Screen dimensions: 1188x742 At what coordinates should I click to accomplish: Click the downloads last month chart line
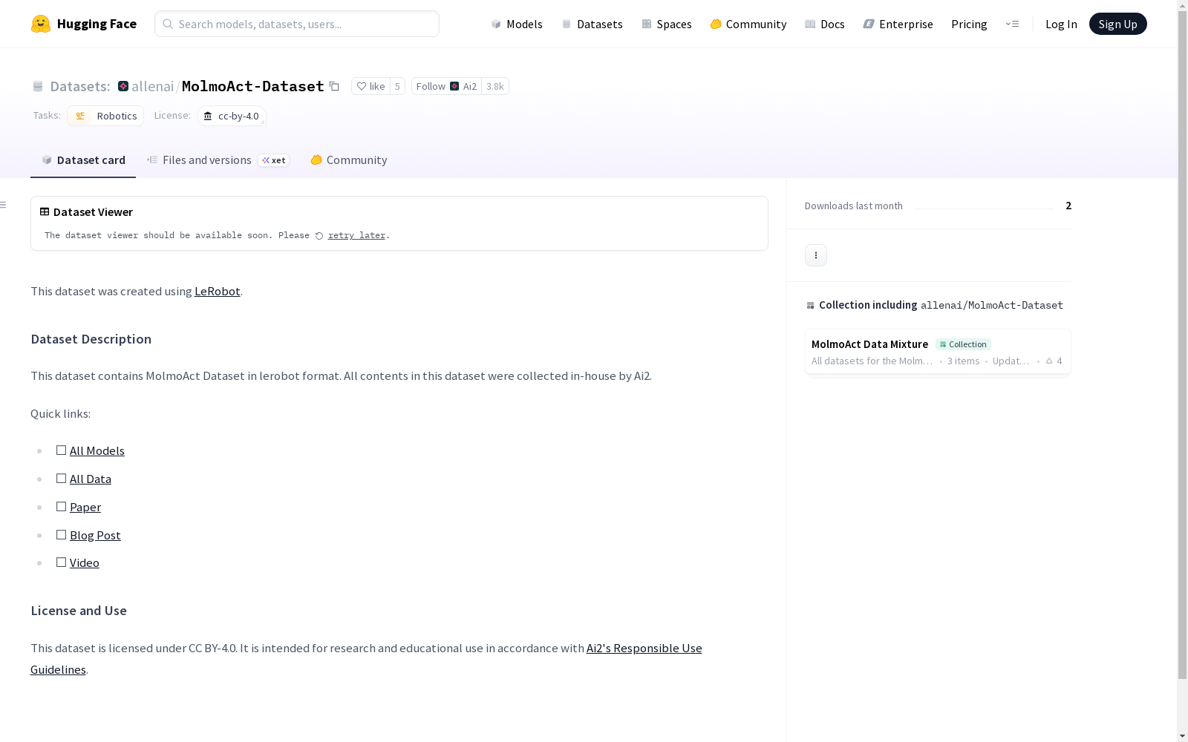[x=984, y=209]
